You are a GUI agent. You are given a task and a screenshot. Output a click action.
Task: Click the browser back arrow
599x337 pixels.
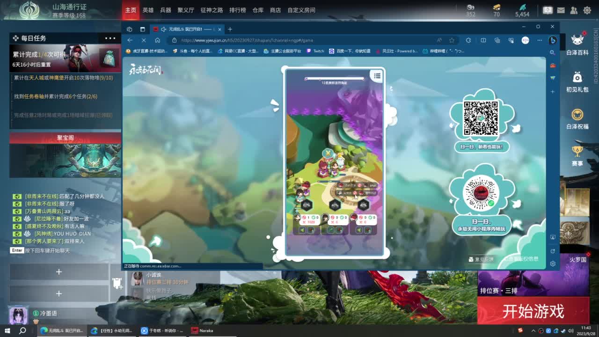pyautogui.click(x=130, y=40)
